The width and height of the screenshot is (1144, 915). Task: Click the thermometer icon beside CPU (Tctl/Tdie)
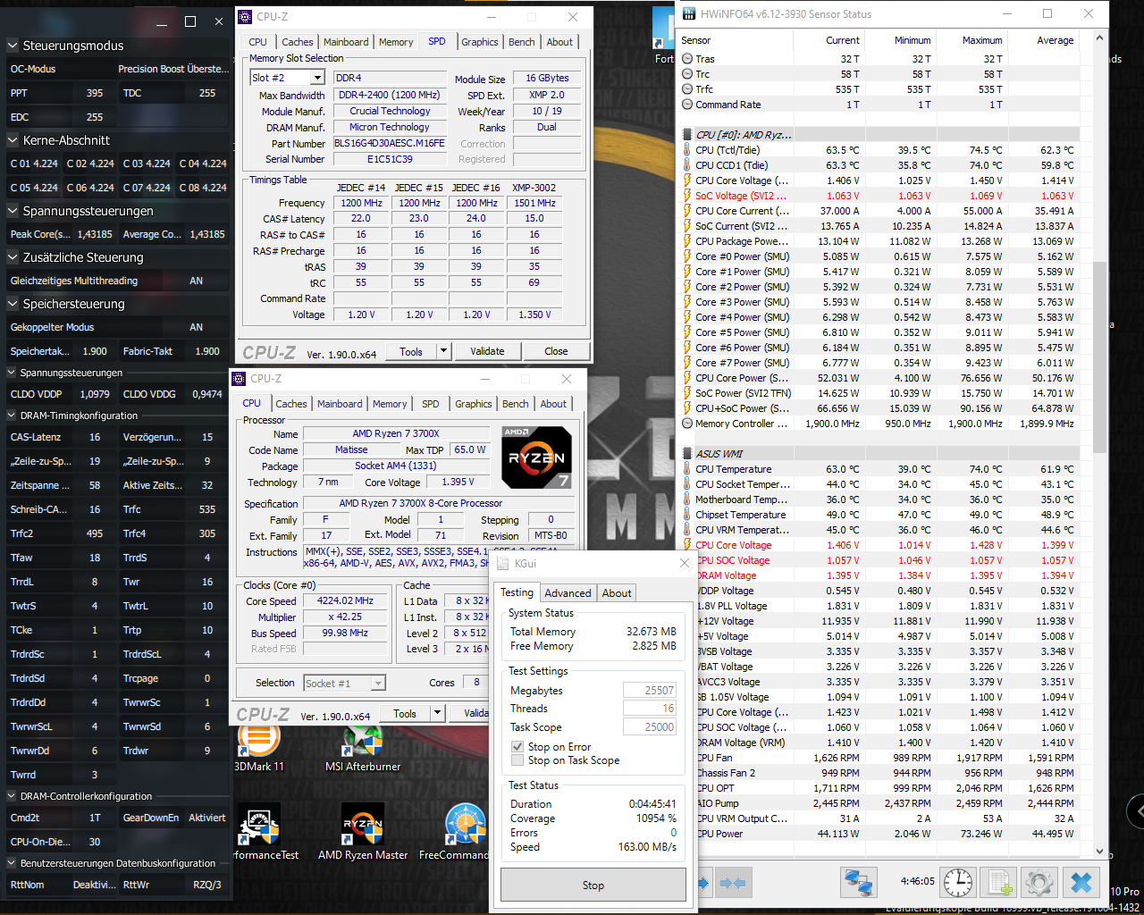[x=687, y=150]
